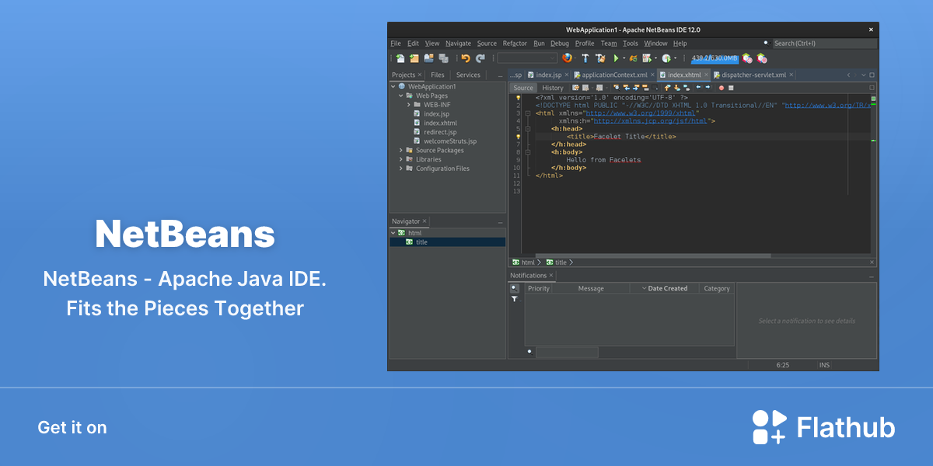Click the lightbulb hint on line 6
Screen dimensions: 933x466
pos(518,137)
